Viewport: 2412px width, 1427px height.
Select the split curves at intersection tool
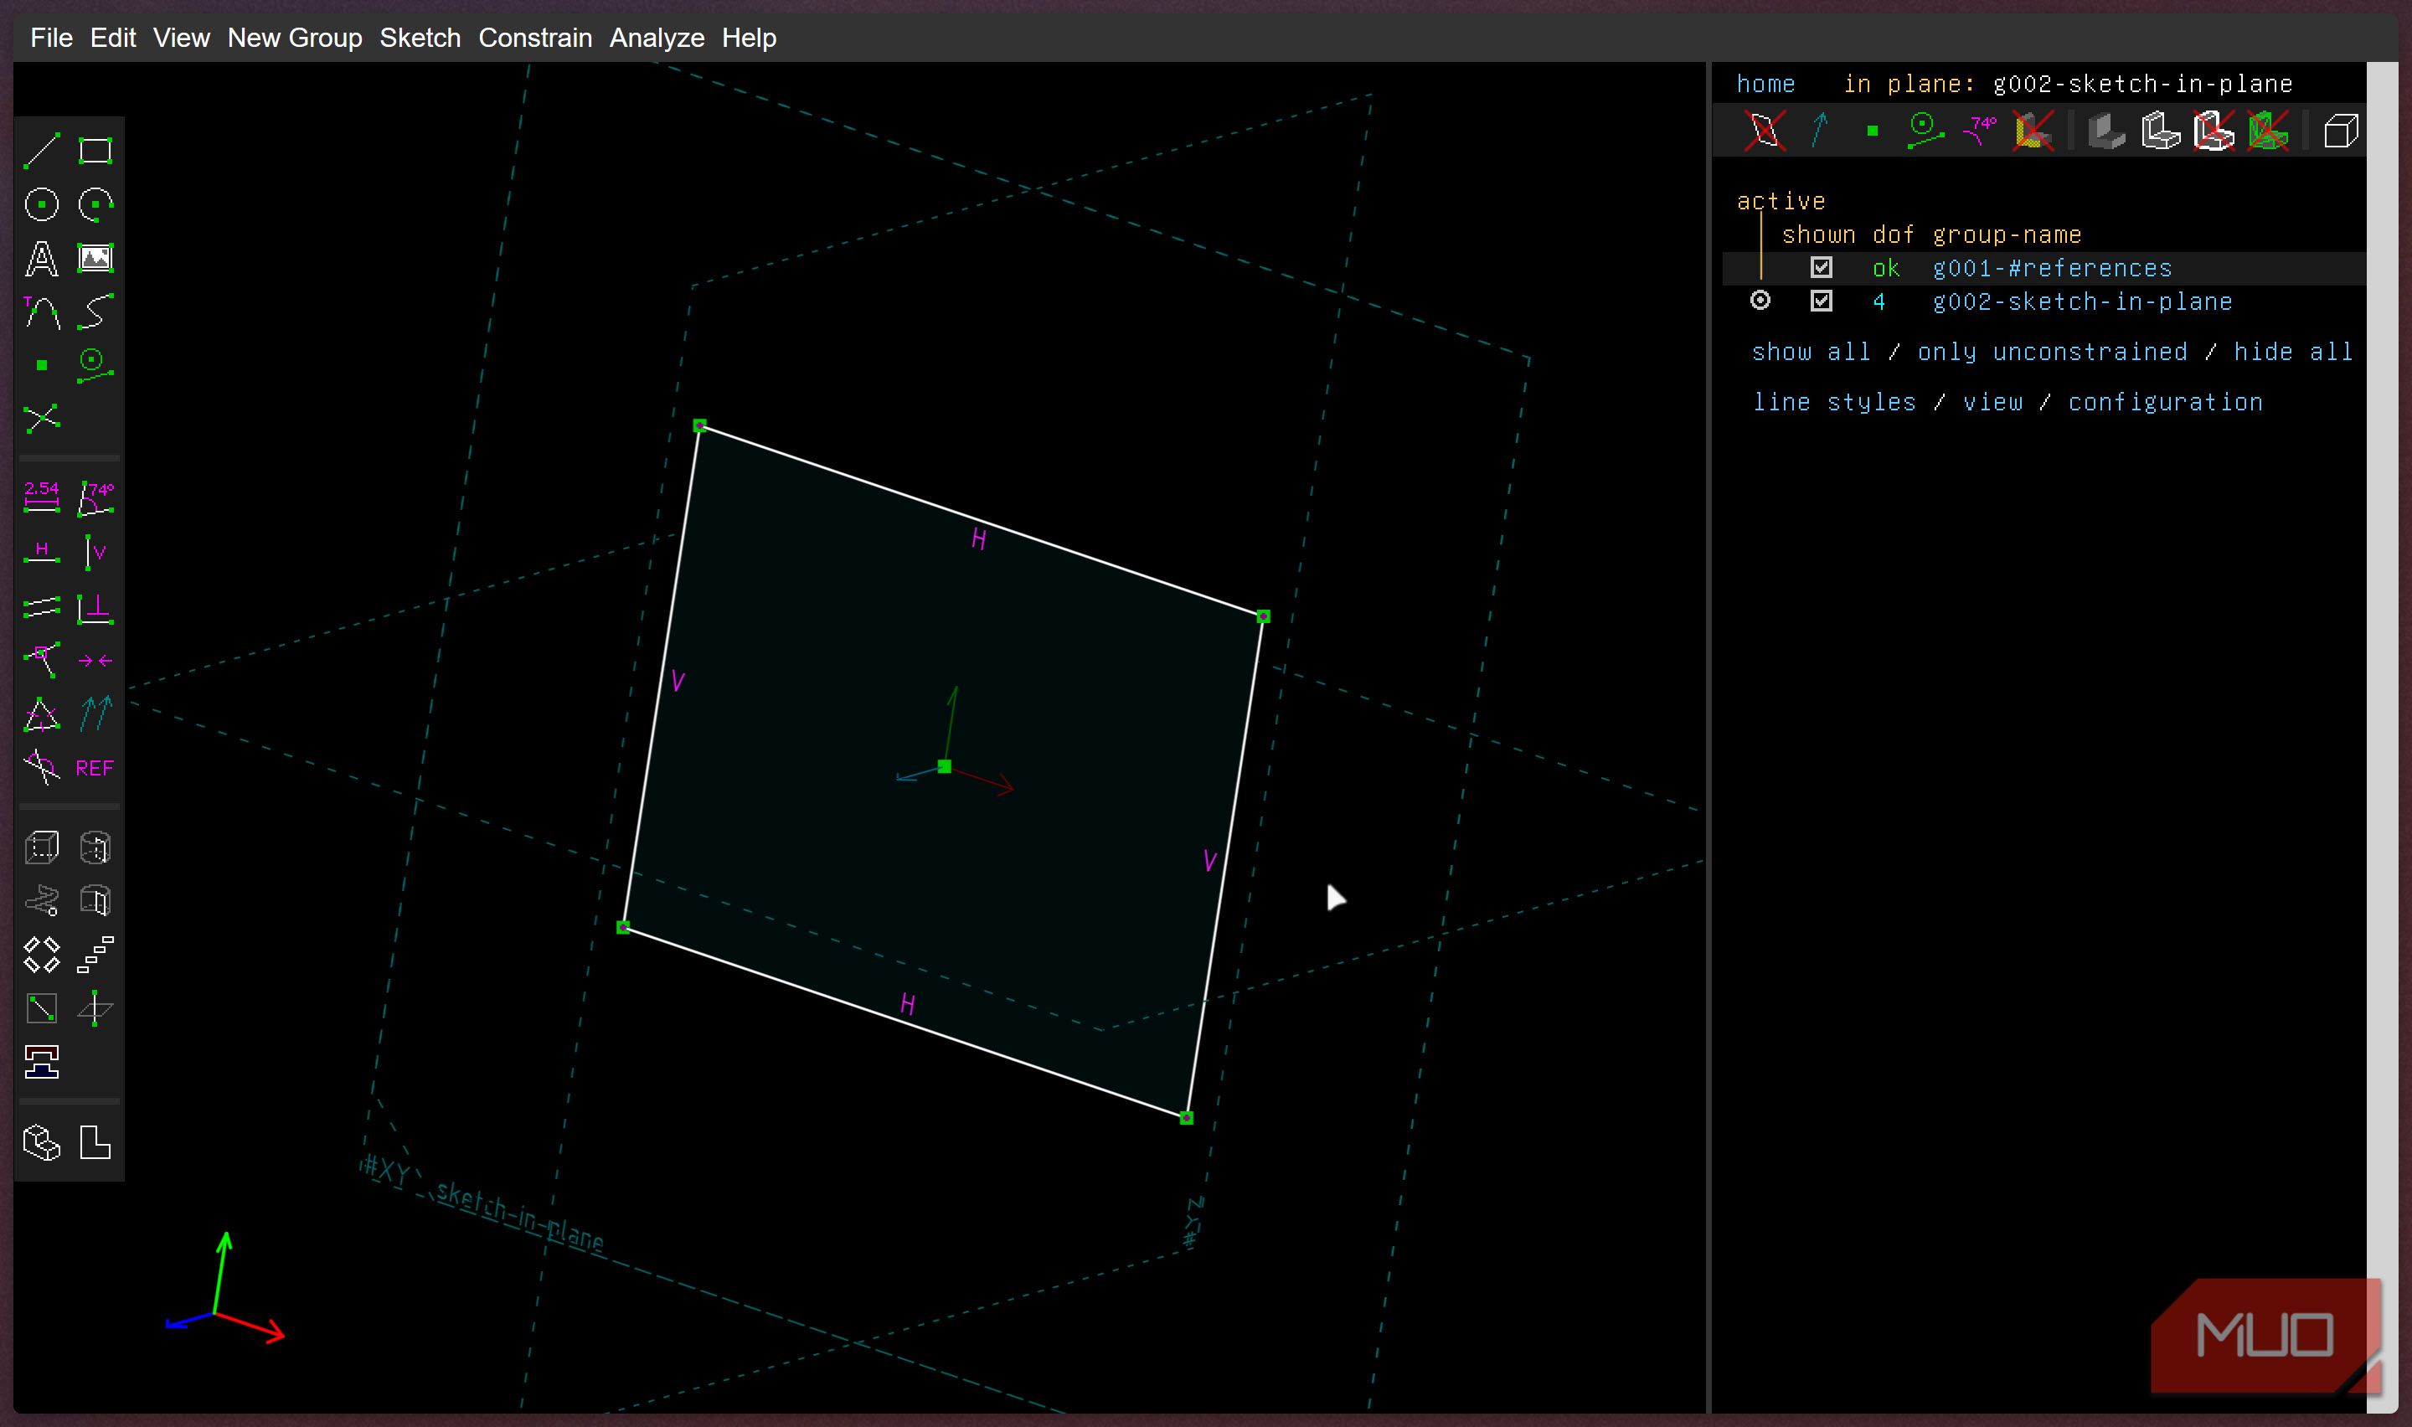(41, 418)
